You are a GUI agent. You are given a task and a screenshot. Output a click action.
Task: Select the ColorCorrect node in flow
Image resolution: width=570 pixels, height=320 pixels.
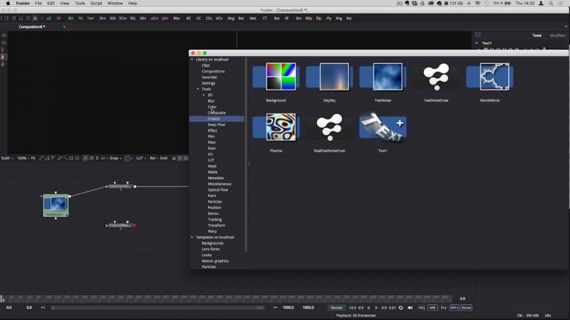[x=120, y=186]
